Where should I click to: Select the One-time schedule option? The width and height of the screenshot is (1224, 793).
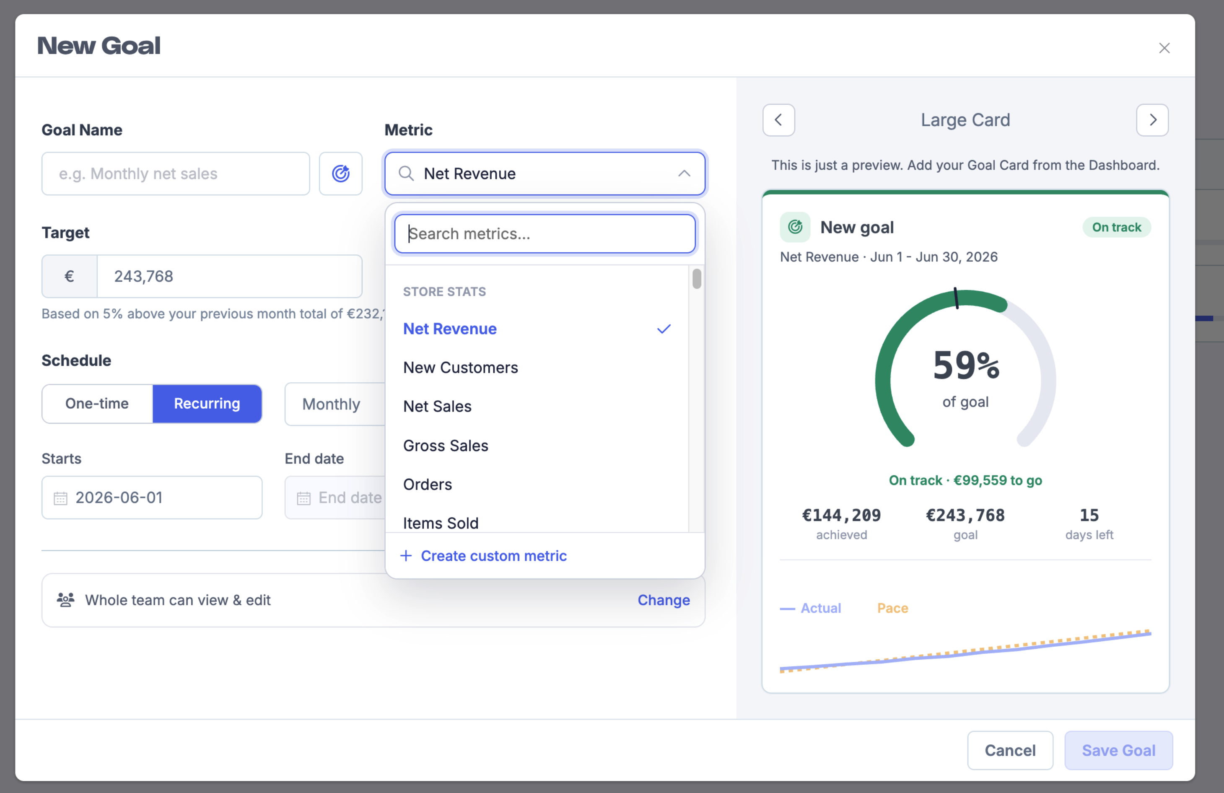97,404
